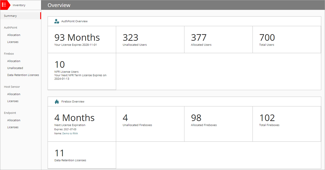
Task: Select the Firebox sidebar heading
Action: [9, 54]
